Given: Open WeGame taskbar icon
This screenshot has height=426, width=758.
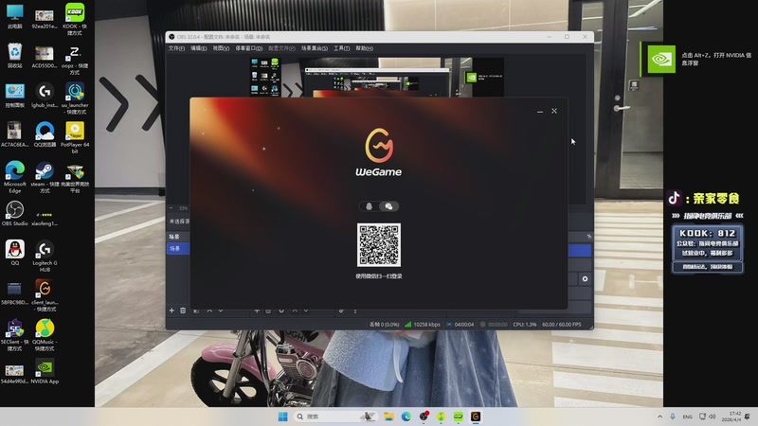Looking at the screenshot, I should [476, 417].
